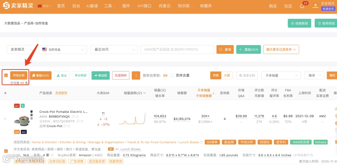Click the 添加ASIN button
Viewport: 337px width, 165px height.
click(249, 49)
